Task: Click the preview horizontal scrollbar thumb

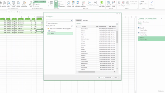Action: (87, 72)
